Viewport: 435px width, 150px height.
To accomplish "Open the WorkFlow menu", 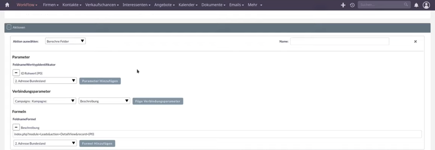I will tap(27, 5).
